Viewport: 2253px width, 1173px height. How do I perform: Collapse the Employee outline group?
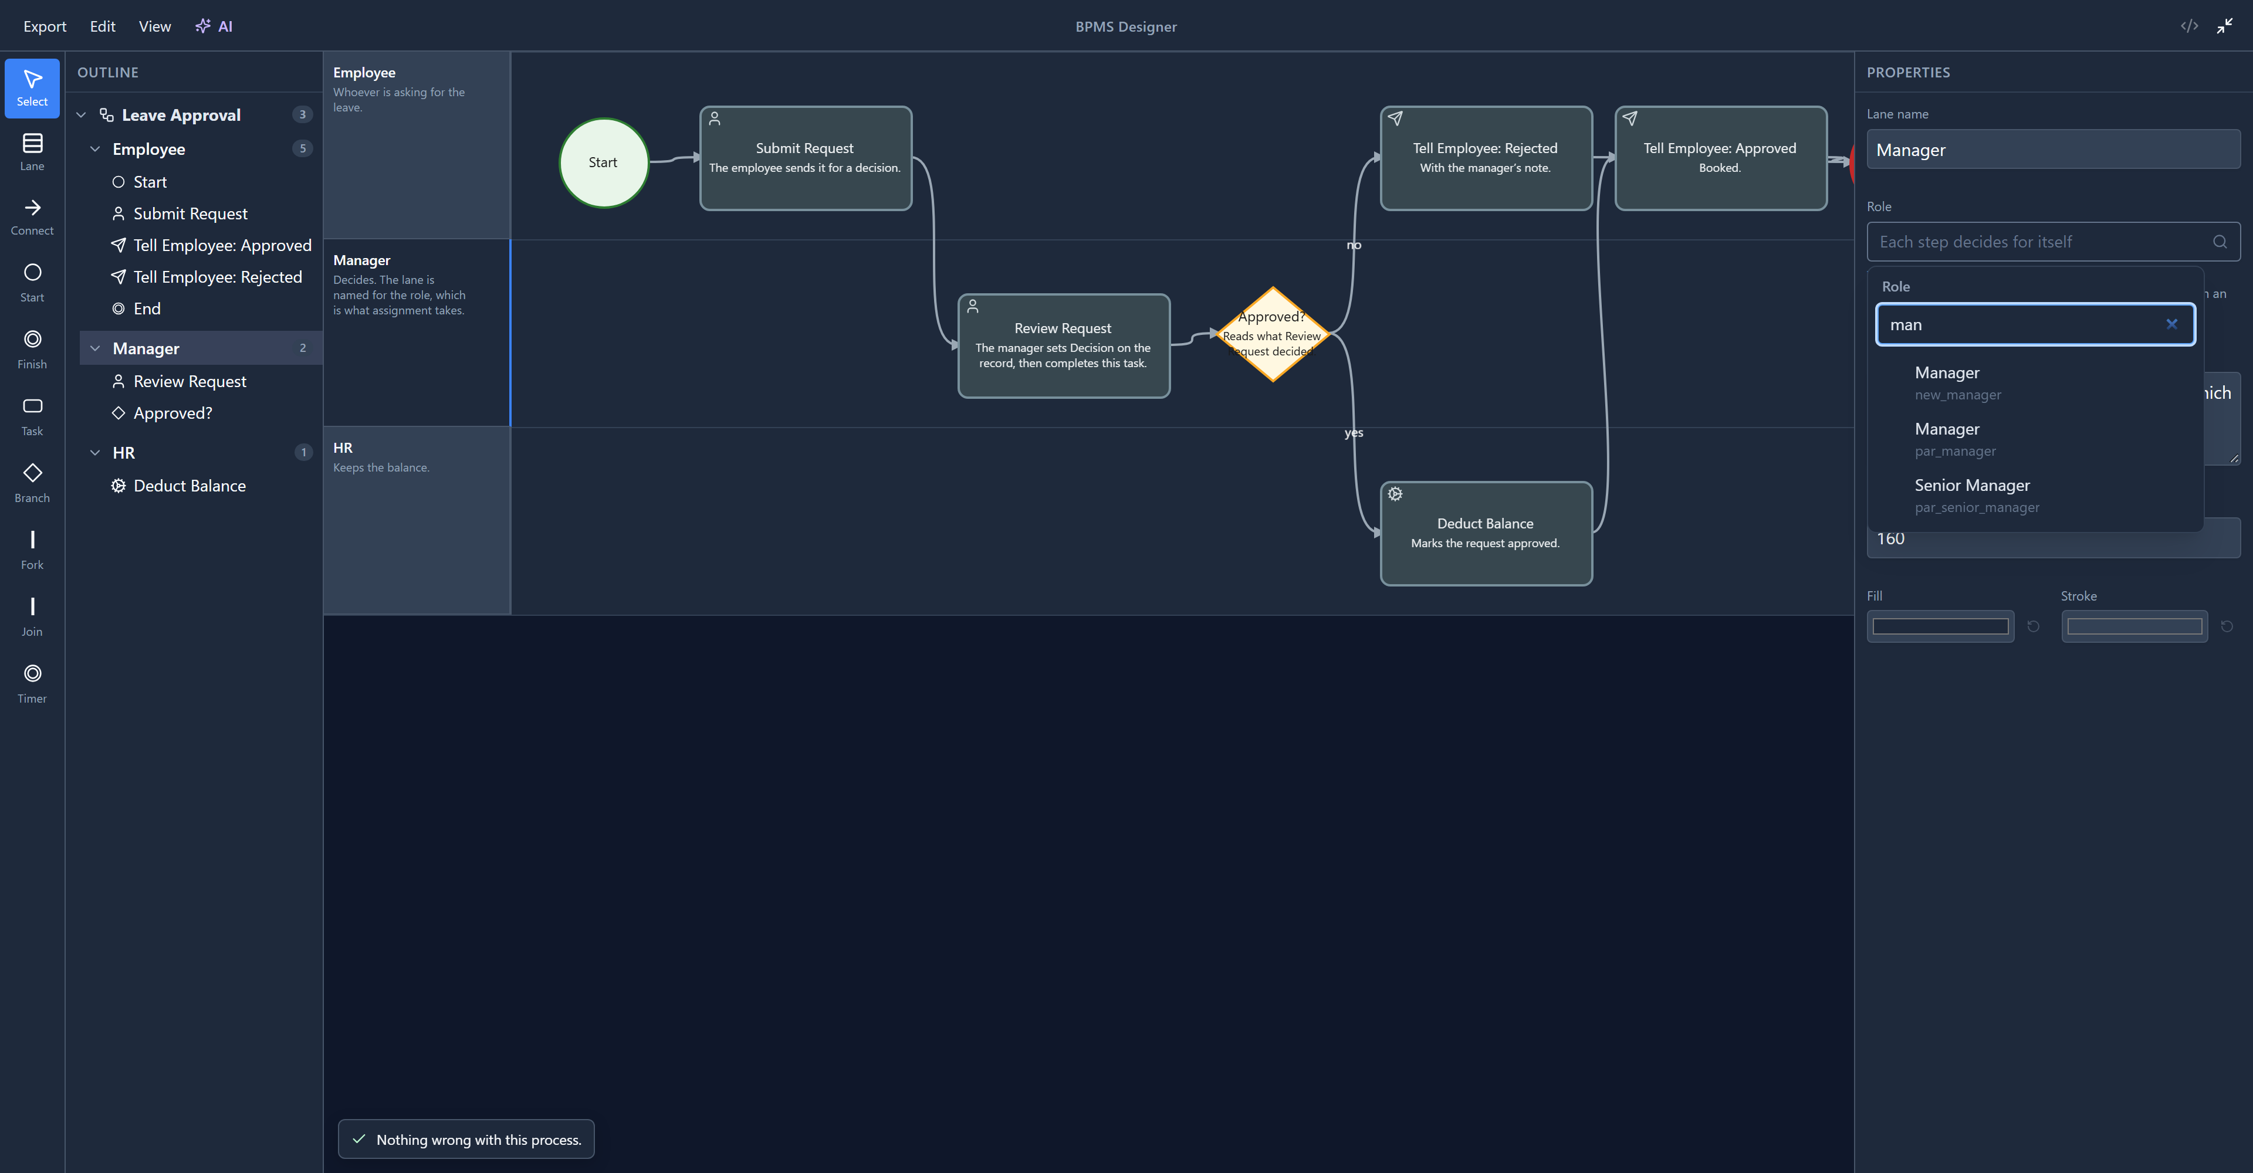(95, 148)
